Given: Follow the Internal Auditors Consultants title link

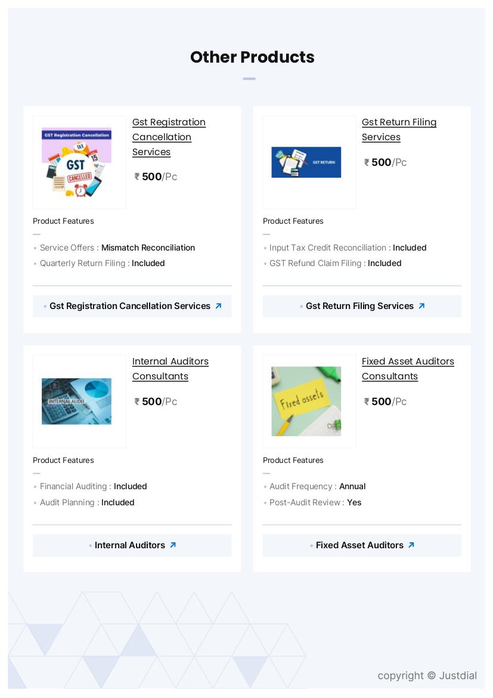Looking at the screenshot, I should (x=170, y=369).
